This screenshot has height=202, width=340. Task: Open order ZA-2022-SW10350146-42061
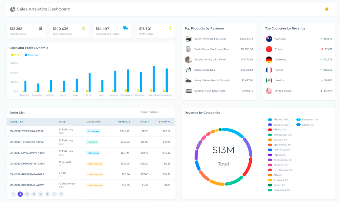[28, 153]
